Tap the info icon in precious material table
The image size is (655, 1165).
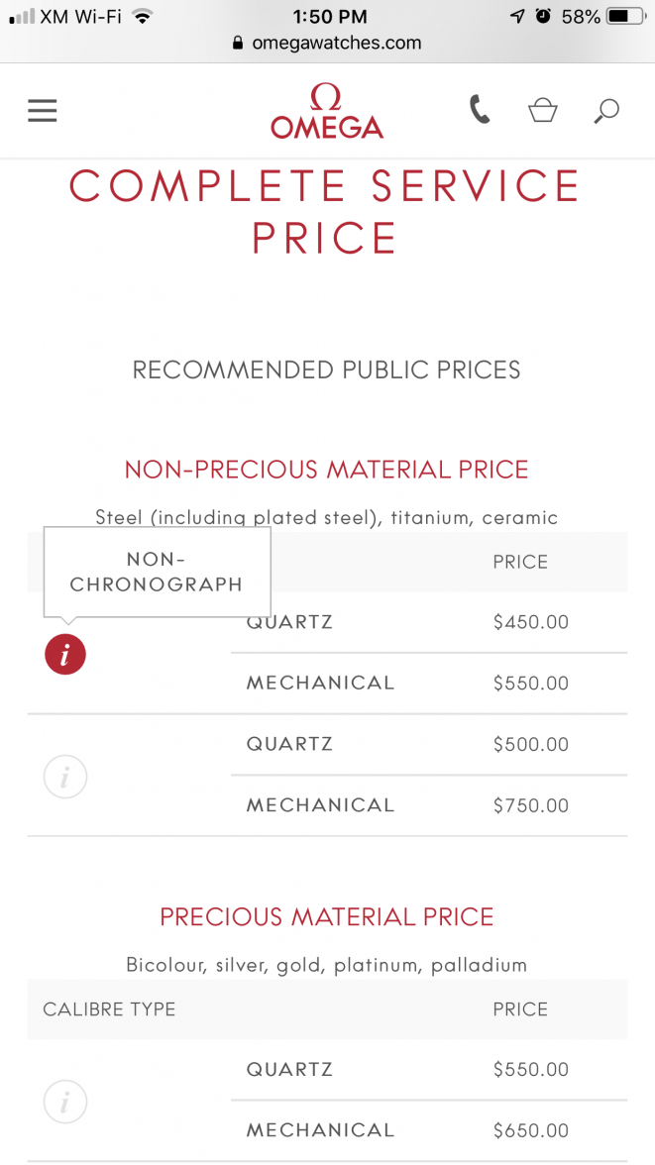click(65, 1101)
